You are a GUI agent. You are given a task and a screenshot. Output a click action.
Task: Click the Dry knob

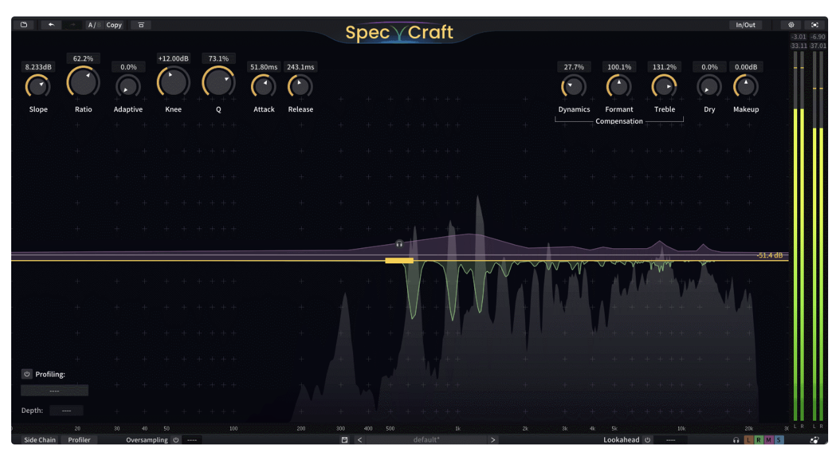[x=709, y=86]
